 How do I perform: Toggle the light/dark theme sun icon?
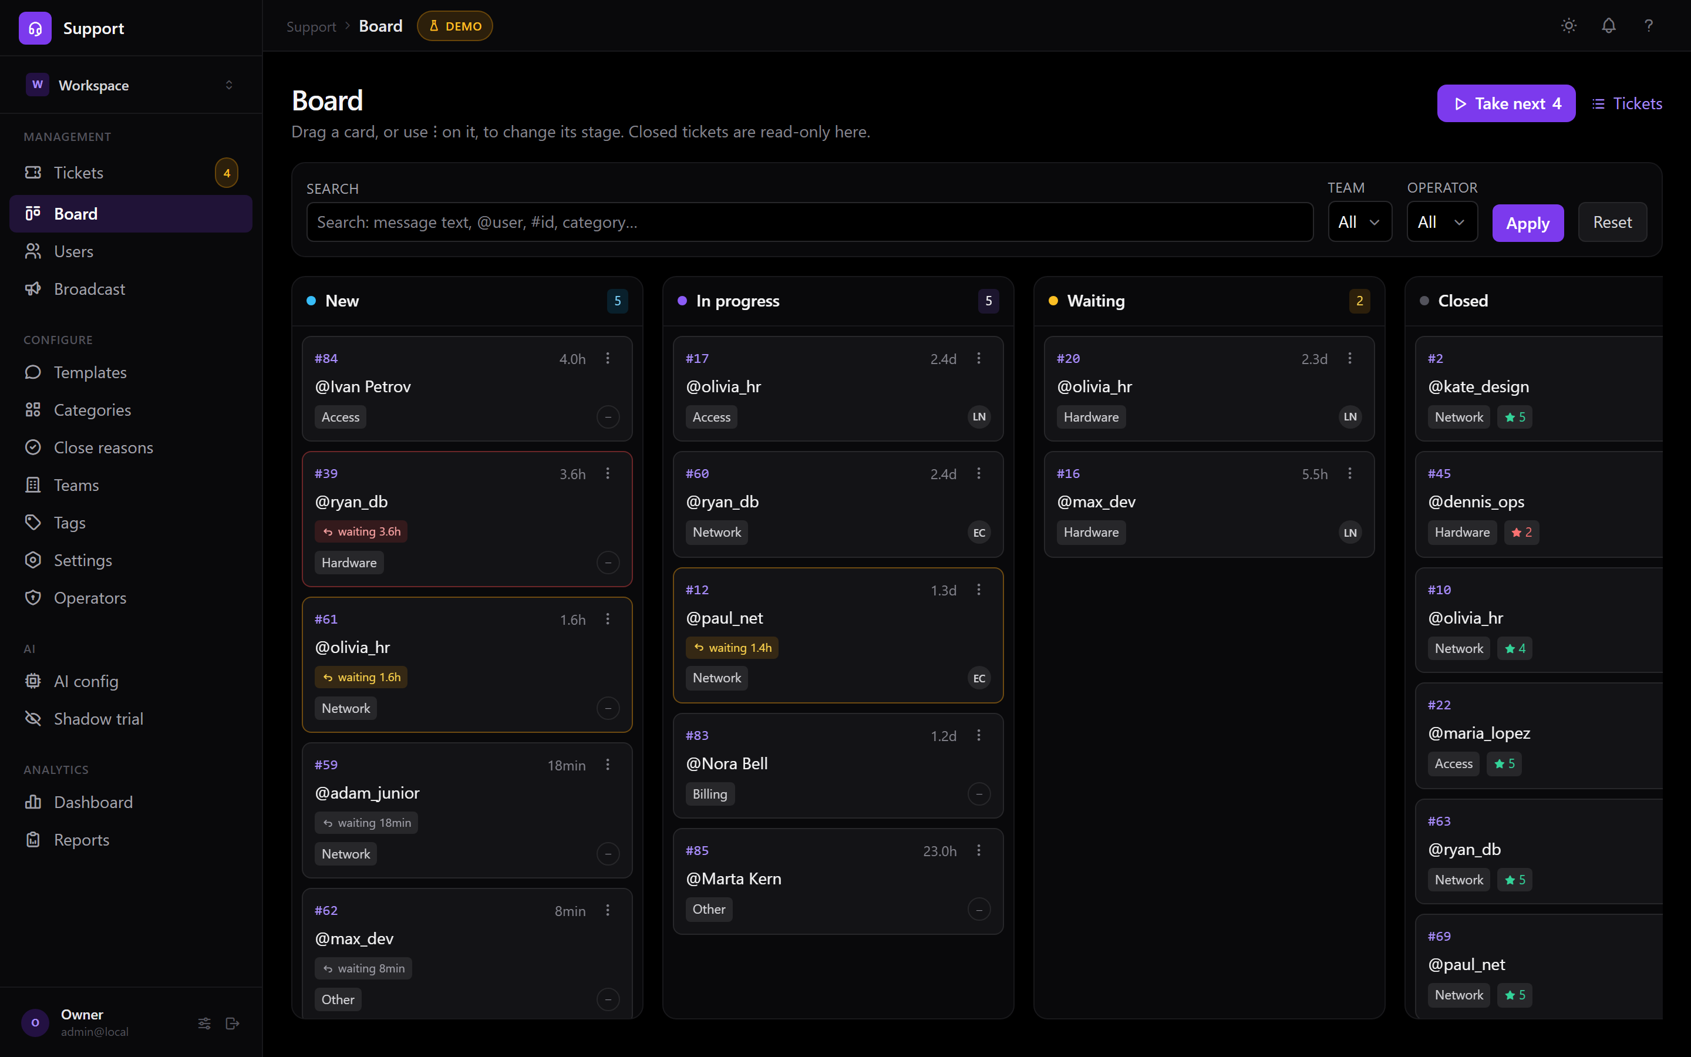1569,26
